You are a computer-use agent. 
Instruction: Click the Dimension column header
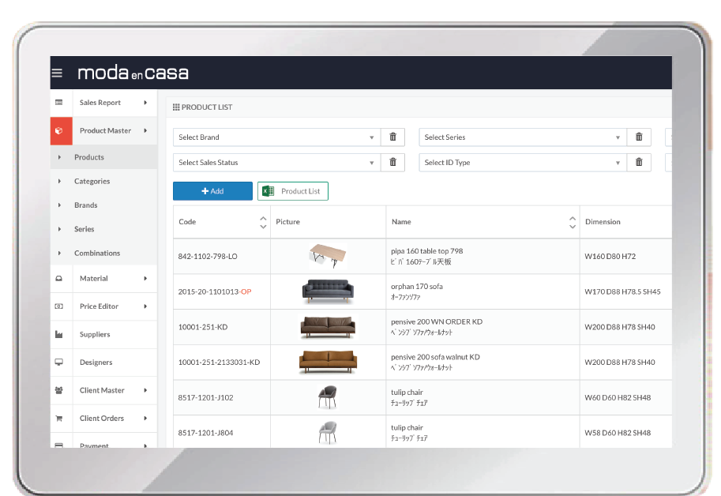coord(603,222)
